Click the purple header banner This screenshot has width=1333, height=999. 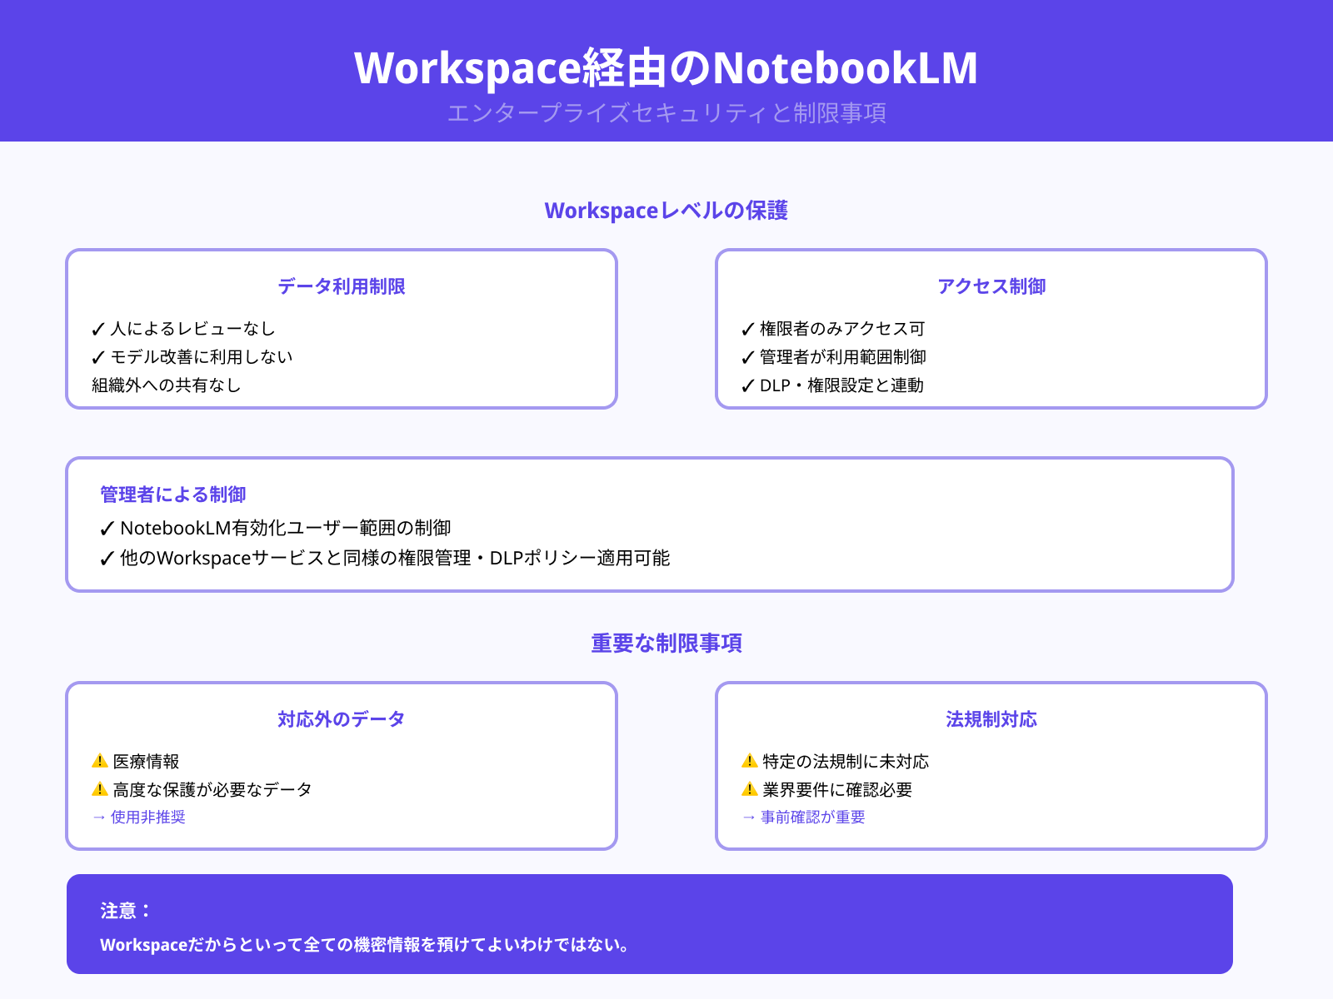point(666,71)
